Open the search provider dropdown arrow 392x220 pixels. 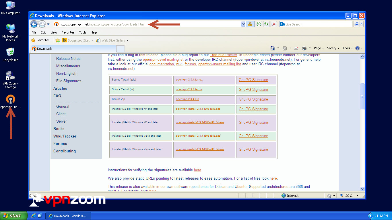click(362, 24)
